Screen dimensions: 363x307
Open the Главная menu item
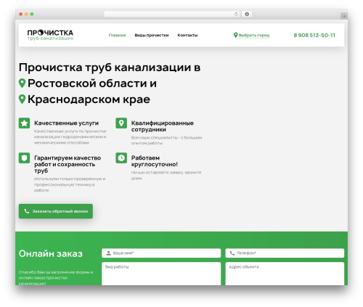point(117,36)
